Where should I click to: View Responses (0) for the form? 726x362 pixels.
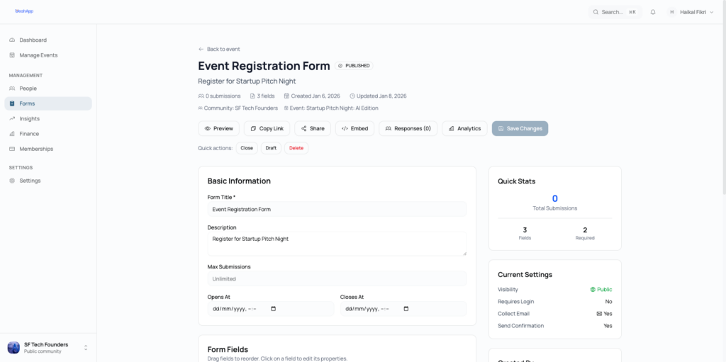click(x=408, y=128)
